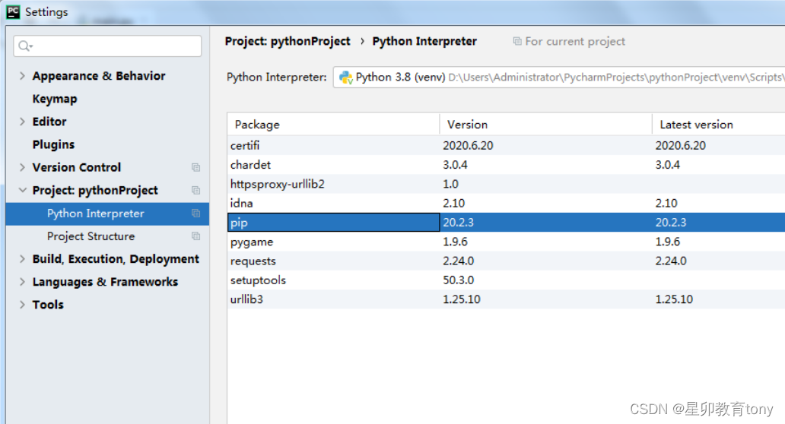This screenshot has width=785, height=424.
Task: Select the idna package row
Action: coord(506,204)
